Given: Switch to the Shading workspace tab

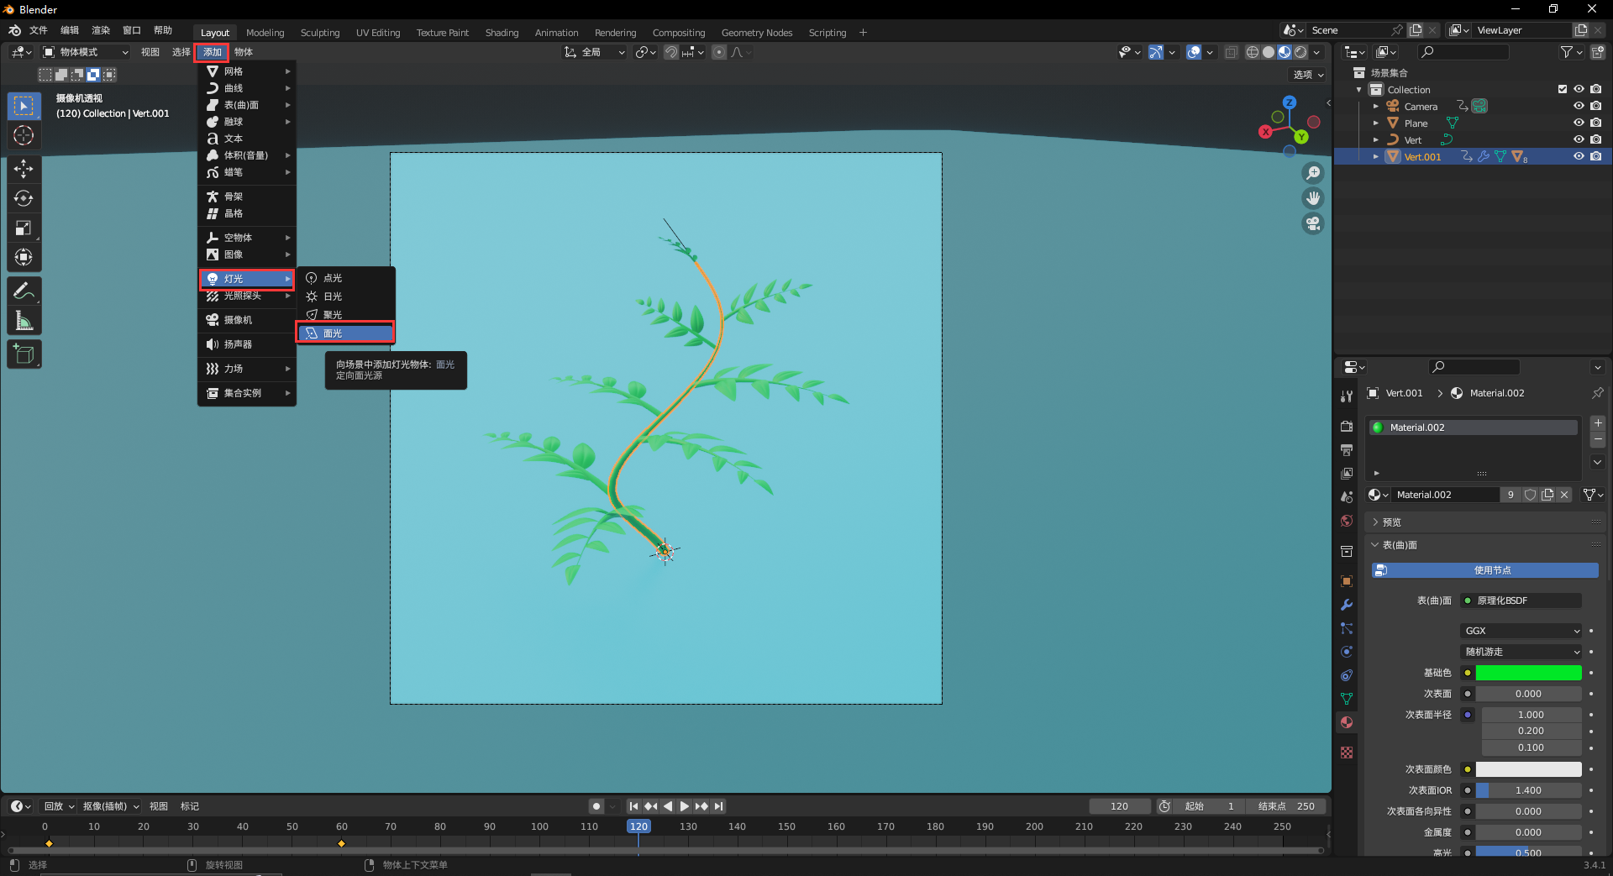Looking at the screenshot, I should (502, 33).
